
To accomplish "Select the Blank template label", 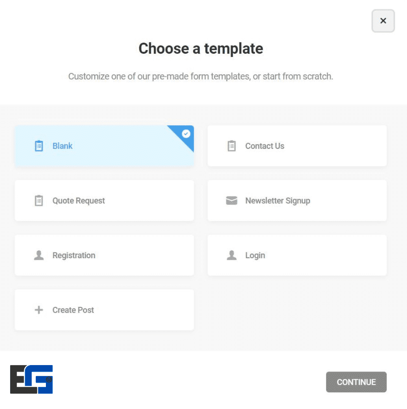I will [63, 146].
